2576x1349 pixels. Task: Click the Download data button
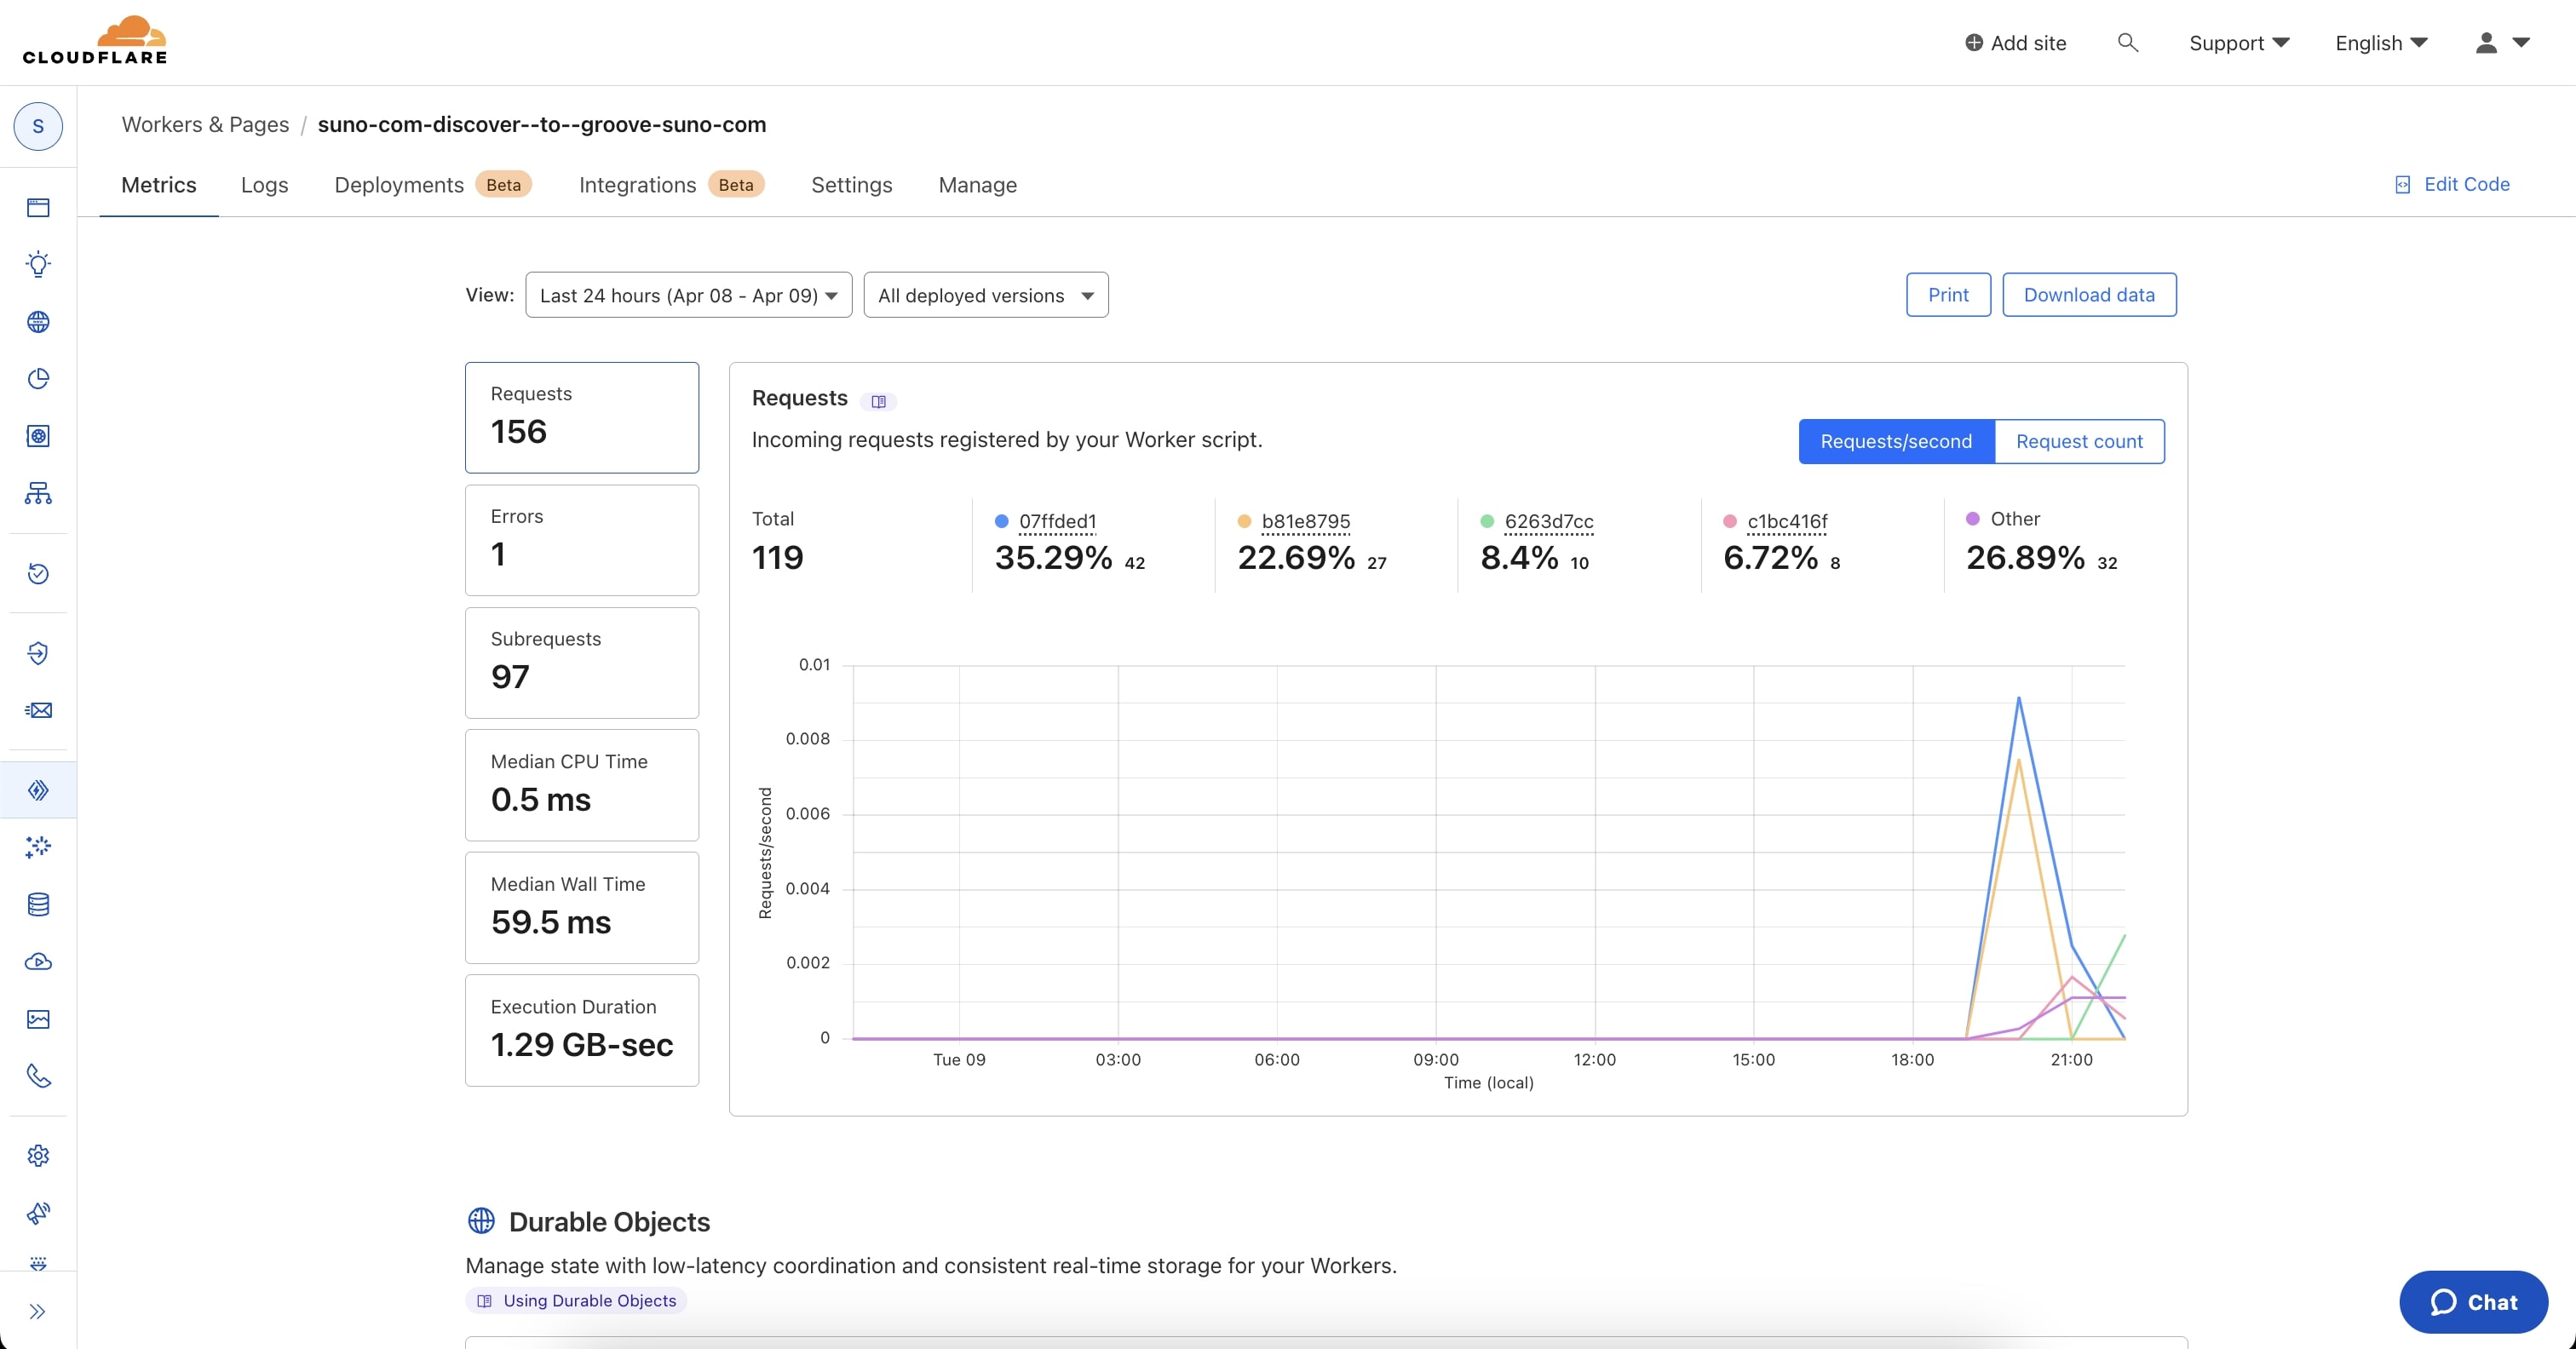[x=2089, y=295]
